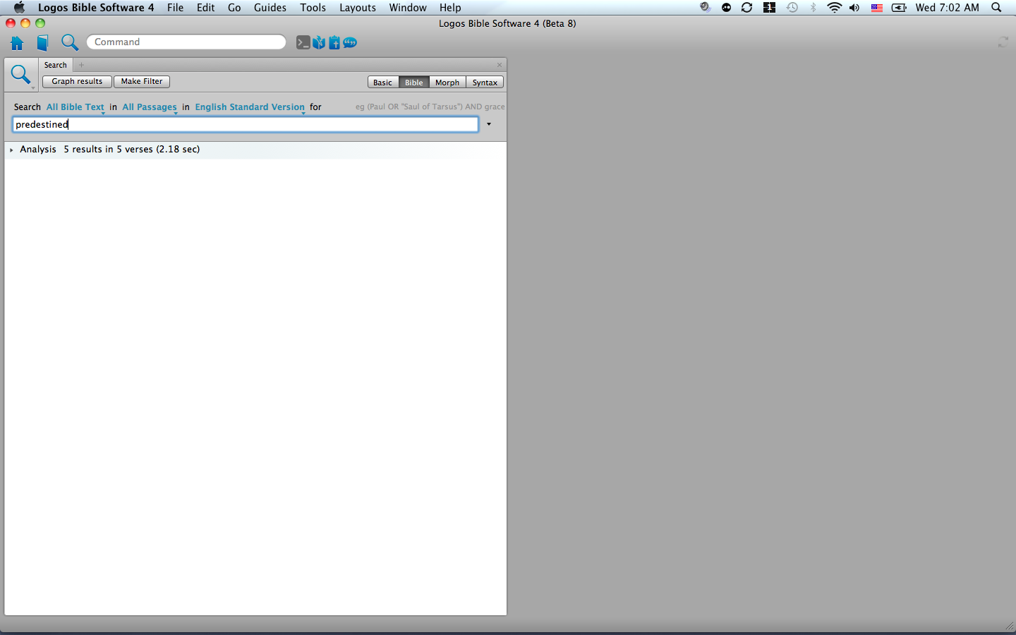Select the Search tab
Screen dimensions: 1016x635
pos(56,65)
